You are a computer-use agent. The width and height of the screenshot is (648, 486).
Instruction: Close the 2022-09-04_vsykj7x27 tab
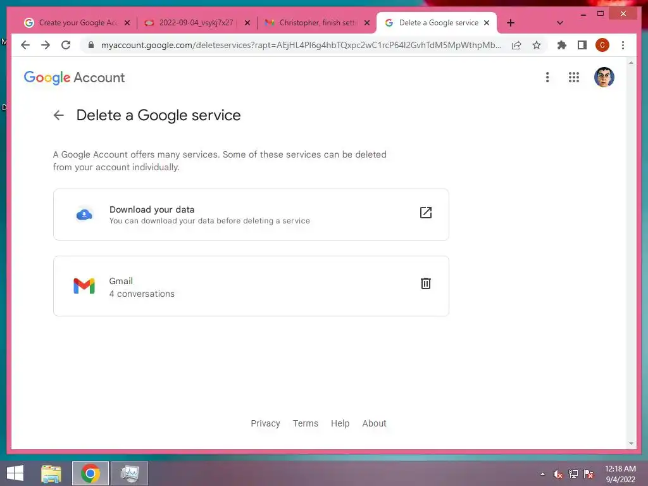pyautogui.click(x=247, y=23)
